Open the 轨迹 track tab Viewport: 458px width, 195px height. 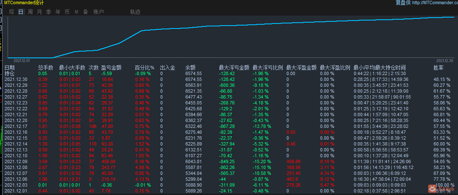pyautogui.click(x=135, y=12)
